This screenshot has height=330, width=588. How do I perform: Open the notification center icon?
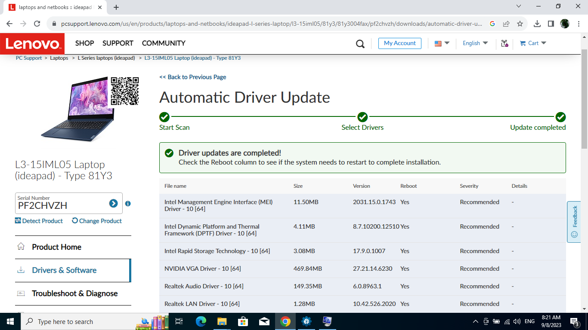(574, 321)
